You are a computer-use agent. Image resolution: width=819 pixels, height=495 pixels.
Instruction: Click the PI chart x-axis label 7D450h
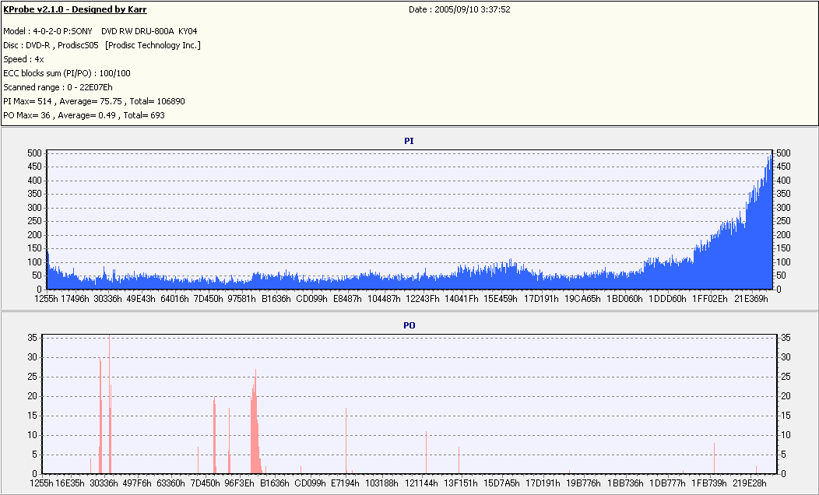208,299
